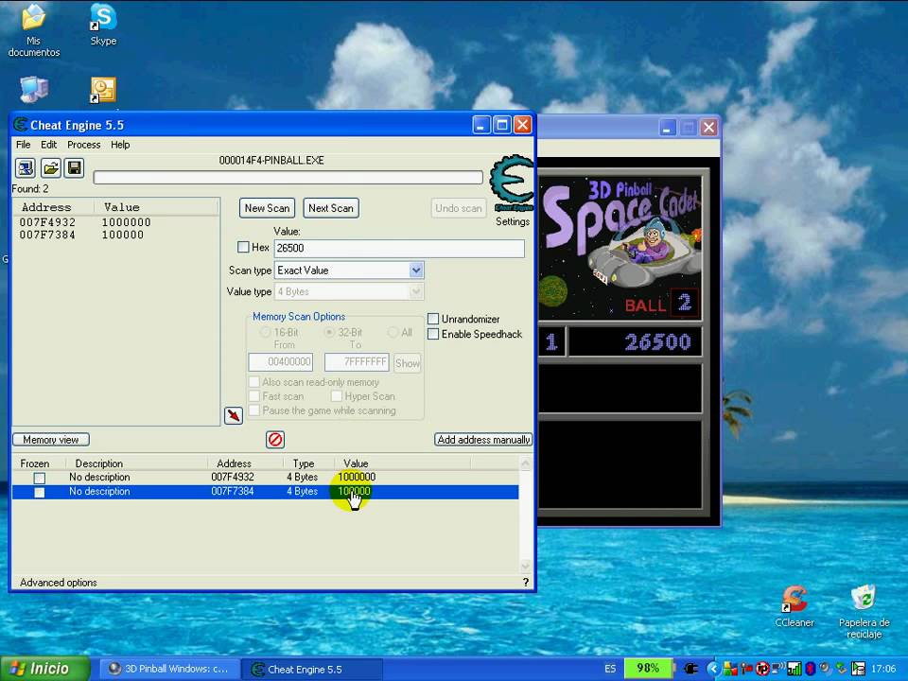
Task: Open CCleaner desktop shortcut
Action: pos(794,605)
